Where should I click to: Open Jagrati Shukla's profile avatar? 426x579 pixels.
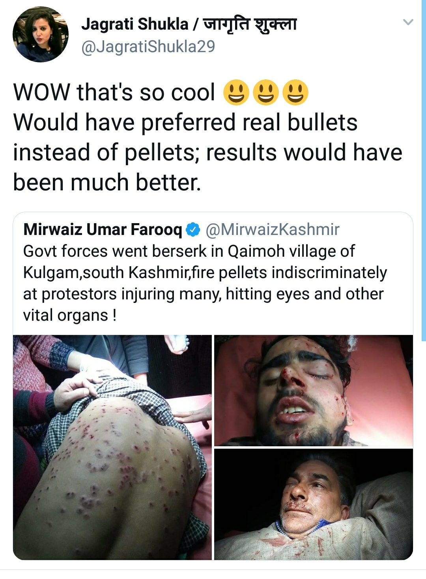coord(41,34)
